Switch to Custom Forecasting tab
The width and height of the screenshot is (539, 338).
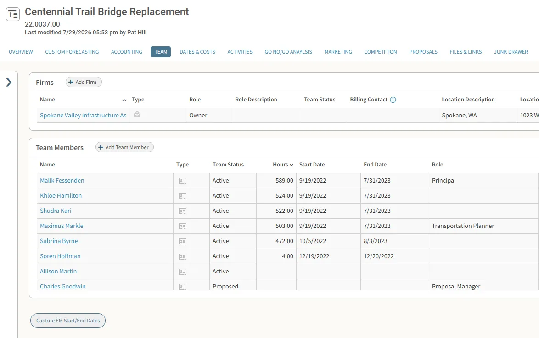72,52
